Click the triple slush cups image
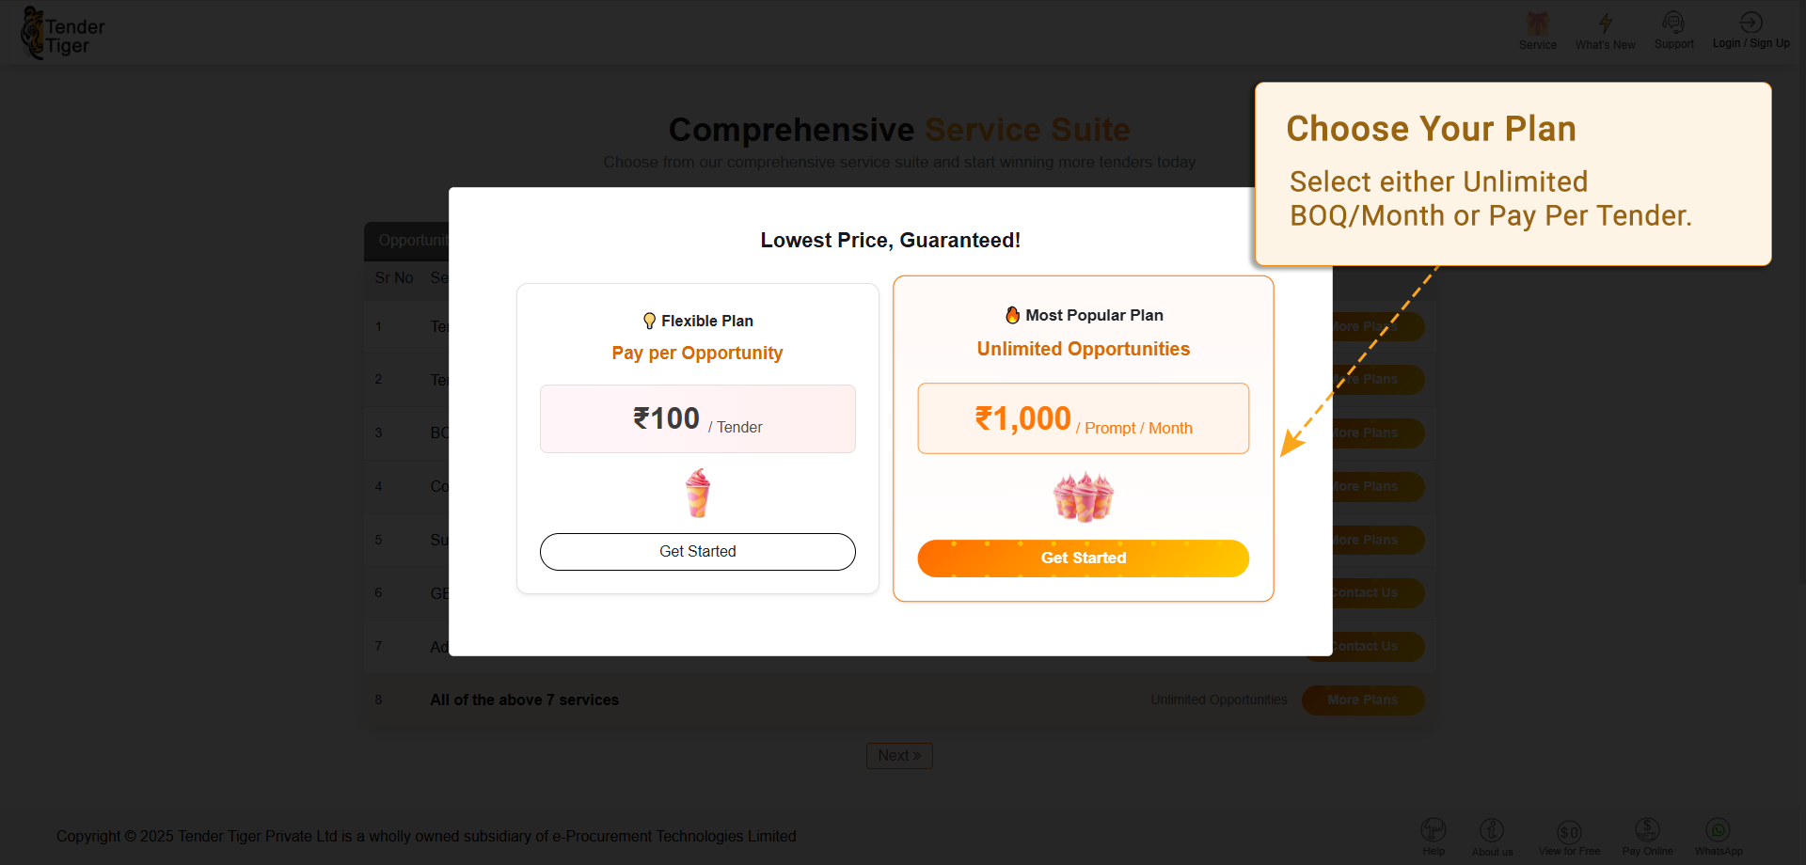 click(x=1083, y=497)
